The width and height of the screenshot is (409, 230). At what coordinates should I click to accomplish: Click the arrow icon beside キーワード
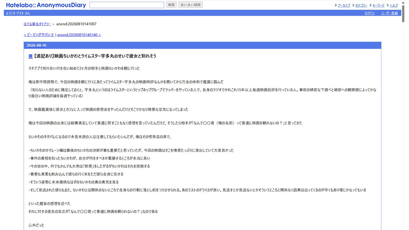point(370,5)
